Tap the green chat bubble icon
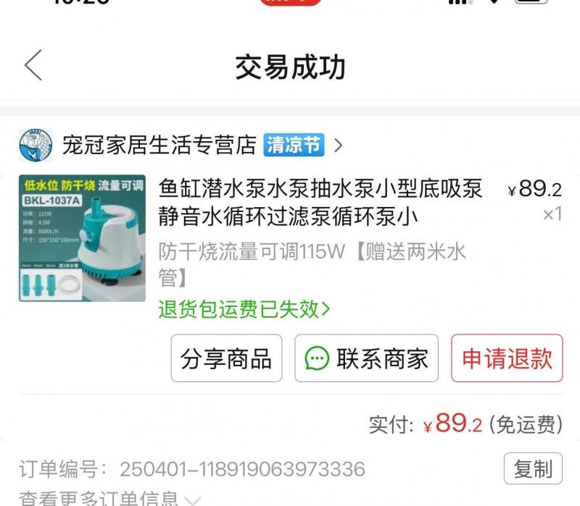 pos(317,358)
